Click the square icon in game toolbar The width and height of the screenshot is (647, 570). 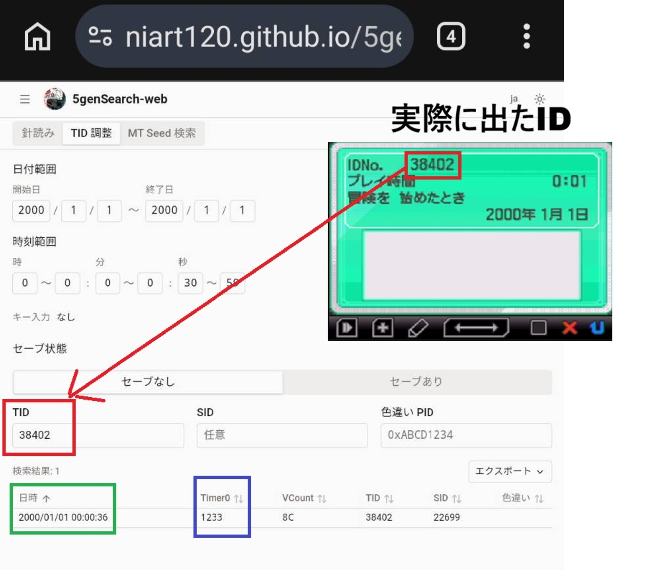click(x=538, y=328)
